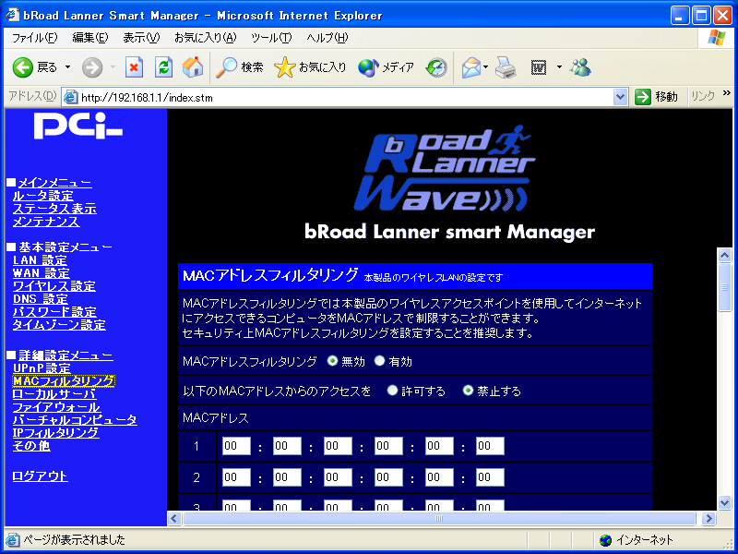
Task: Open ワイヤレス設定 link
Action: click(x=54, y=286)
